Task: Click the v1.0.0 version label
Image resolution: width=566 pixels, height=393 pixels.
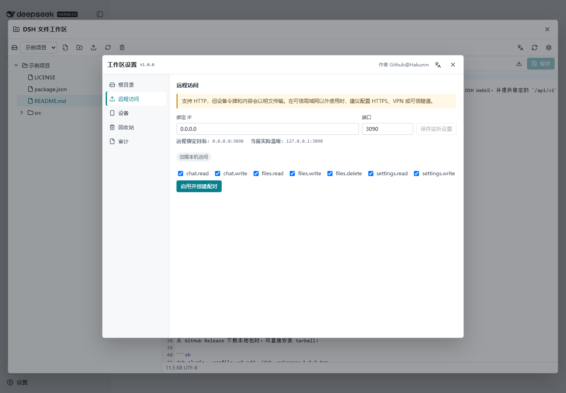Action: click(x=147, y=65)
